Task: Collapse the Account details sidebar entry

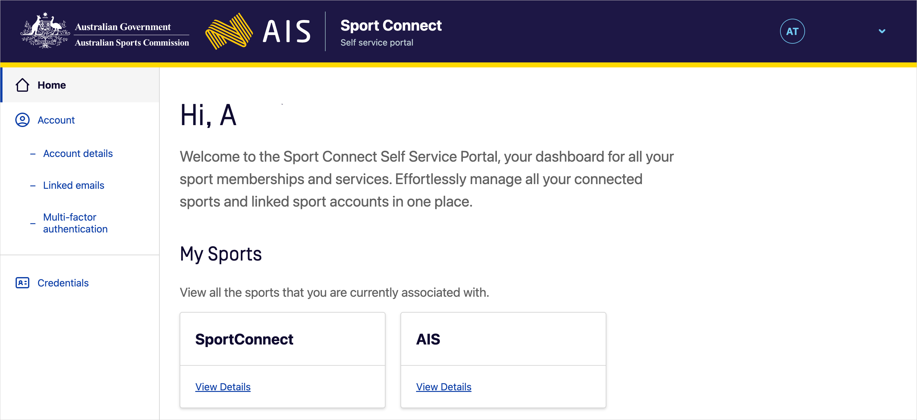Action: point(33,154)
